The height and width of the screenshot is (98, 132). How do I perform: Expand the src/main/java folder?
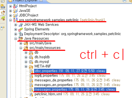tap(21, 43)
